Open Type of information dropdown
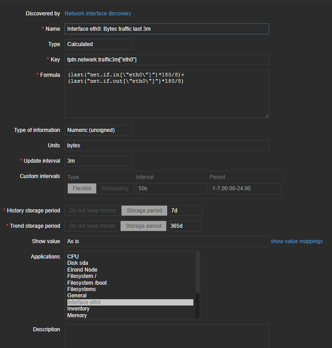The height and width of the screenshot is (348, 332). pos(98,130)
